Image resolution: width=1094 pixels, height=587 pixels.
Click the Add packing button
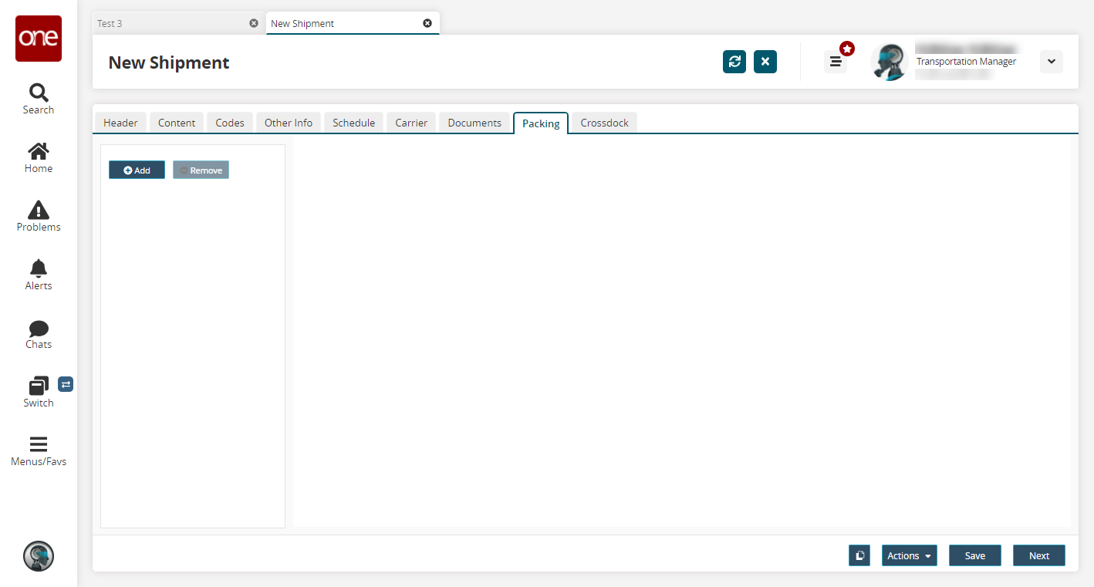pos(137,170)
